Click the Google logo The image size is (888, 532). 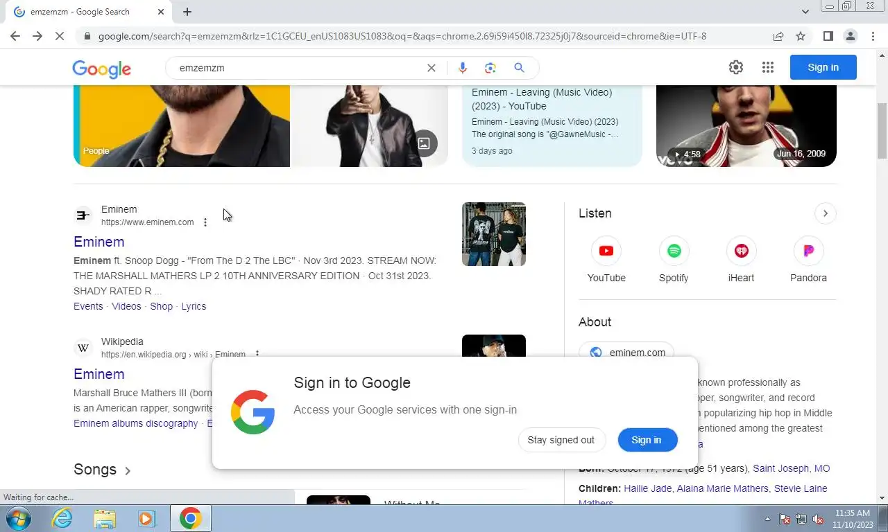[101, 69]
